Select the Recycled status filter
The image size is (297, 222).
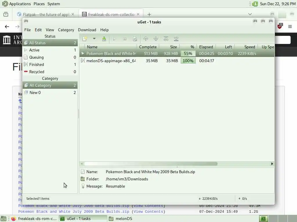coord(50,72)
